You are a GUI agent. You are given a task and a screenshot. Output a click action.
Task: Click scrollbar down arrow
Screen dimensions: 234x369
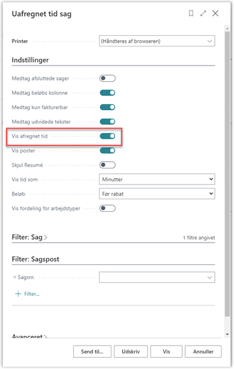pos(227,334)
